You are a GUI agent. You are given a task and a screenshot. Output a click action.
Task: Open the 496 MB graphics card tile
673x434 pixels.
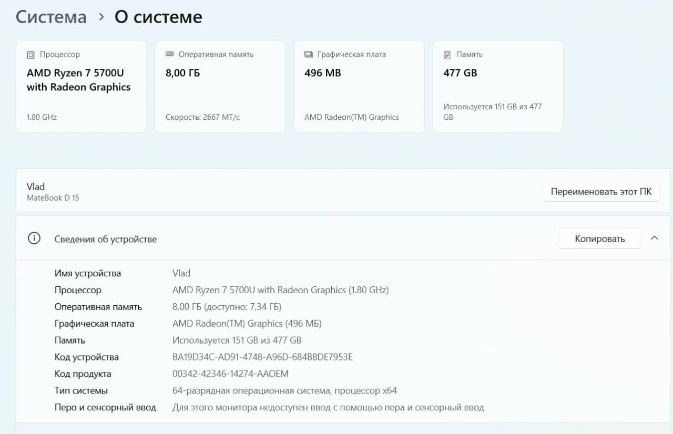pos(359,86)
